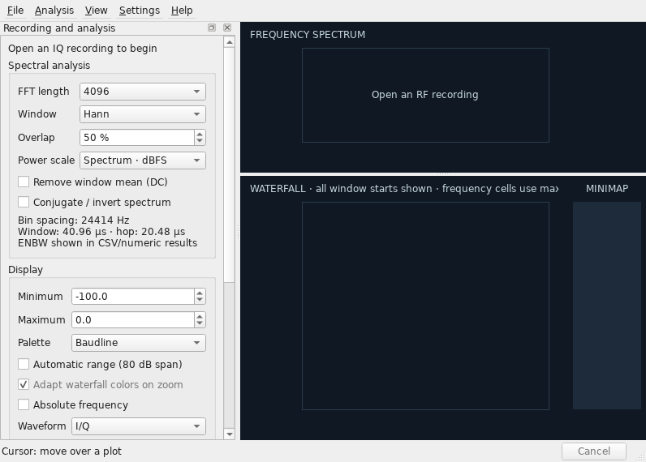646x462 pixels.
Task: Open the Analysis menu
Action: coord(54,11)
